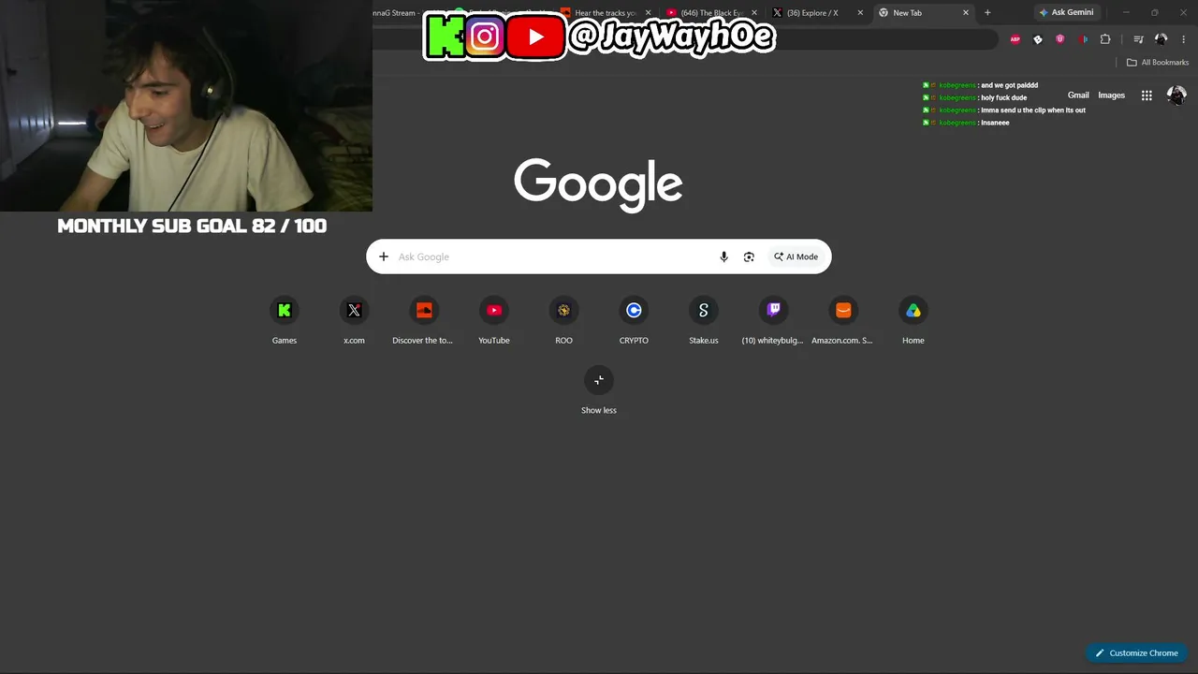The image size is (1198, 674).
Task: Open the Twitch '(10) whiteybulg...' shortcut
Action: (773, 321)
